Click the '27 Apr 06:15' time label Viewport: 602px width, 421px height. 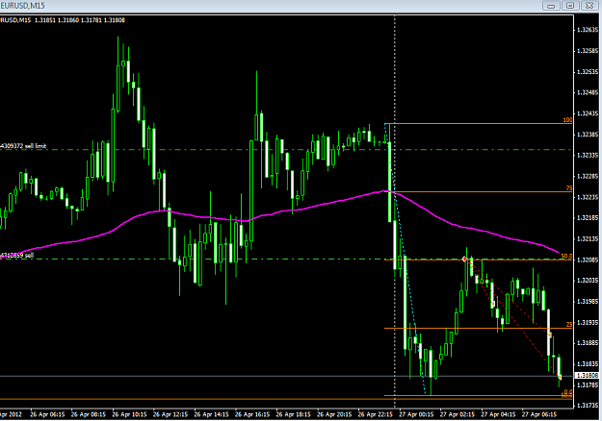[539, 414]
